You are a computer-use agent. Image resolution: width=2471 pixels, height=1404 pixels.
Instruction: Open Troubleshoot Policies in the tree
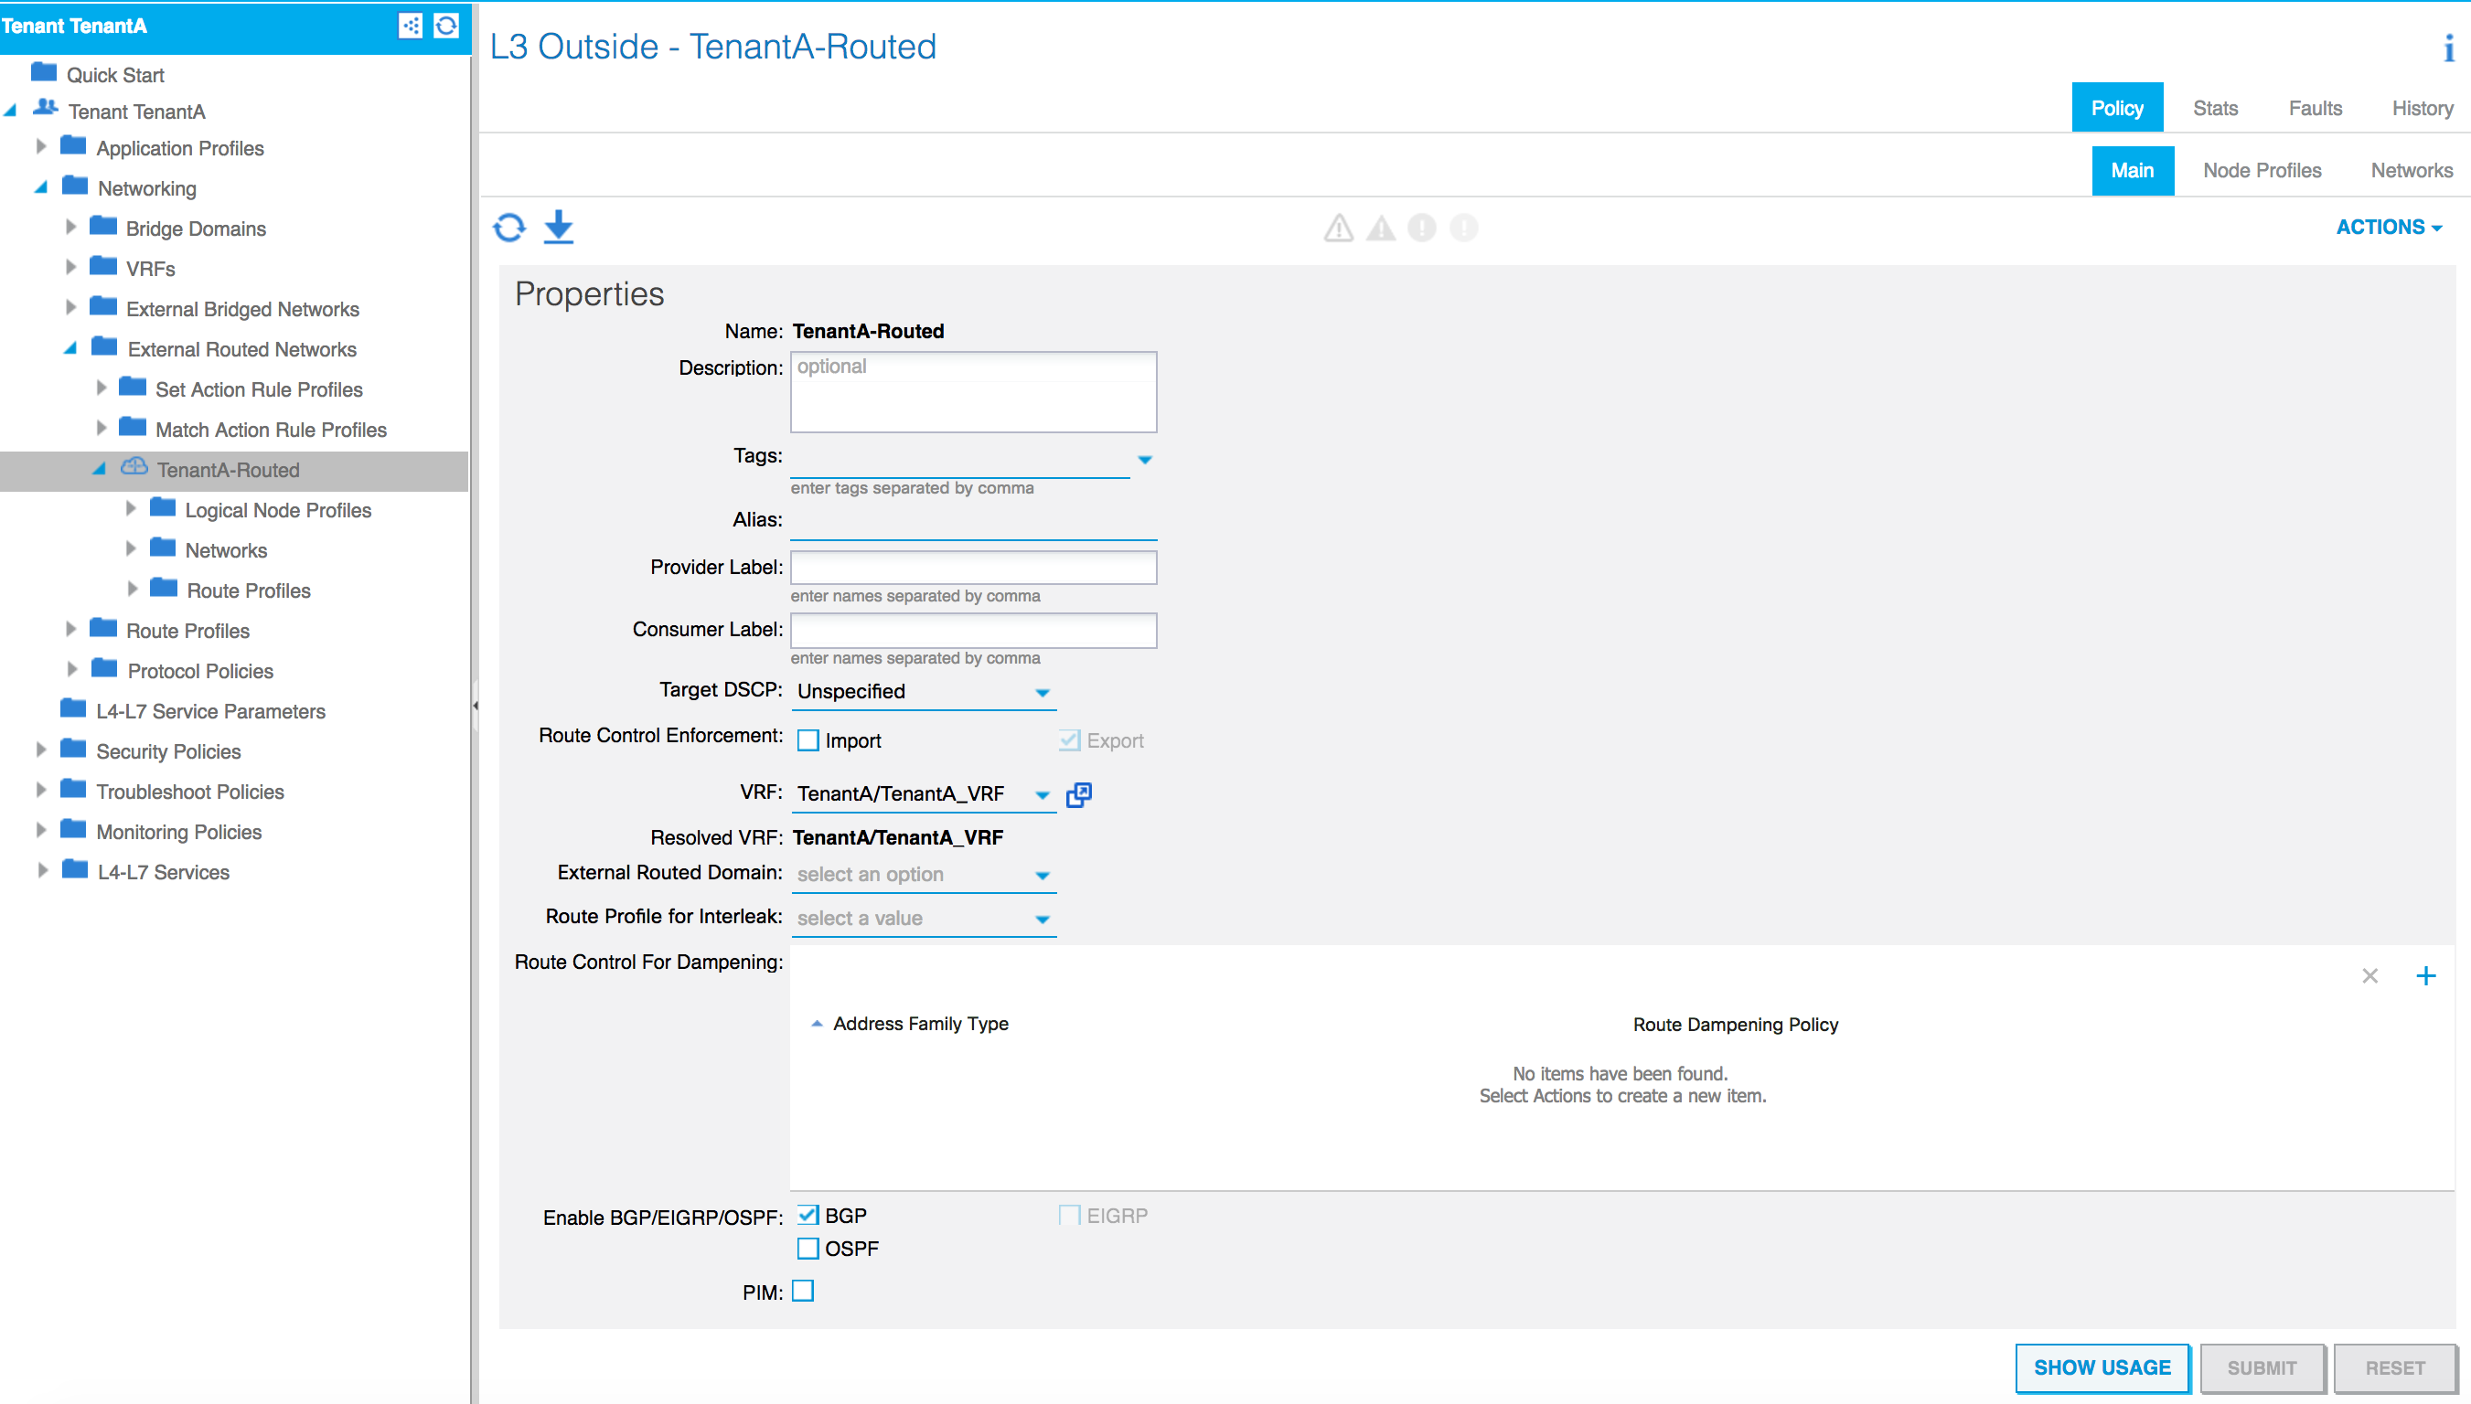click(190, 792)
